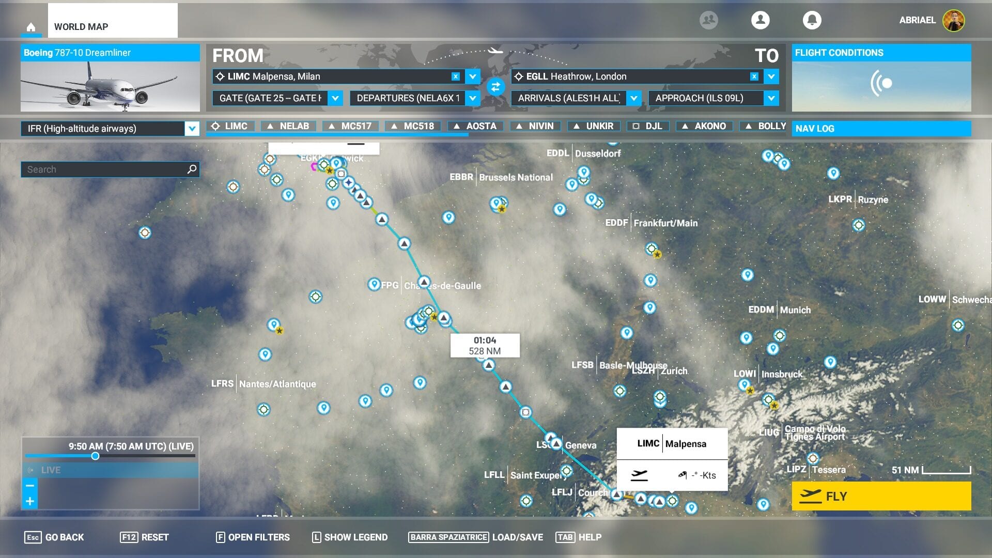The image size is (992, 558).
Task: Click the swap departure and arrival airports icon
Action: point(495,87)
